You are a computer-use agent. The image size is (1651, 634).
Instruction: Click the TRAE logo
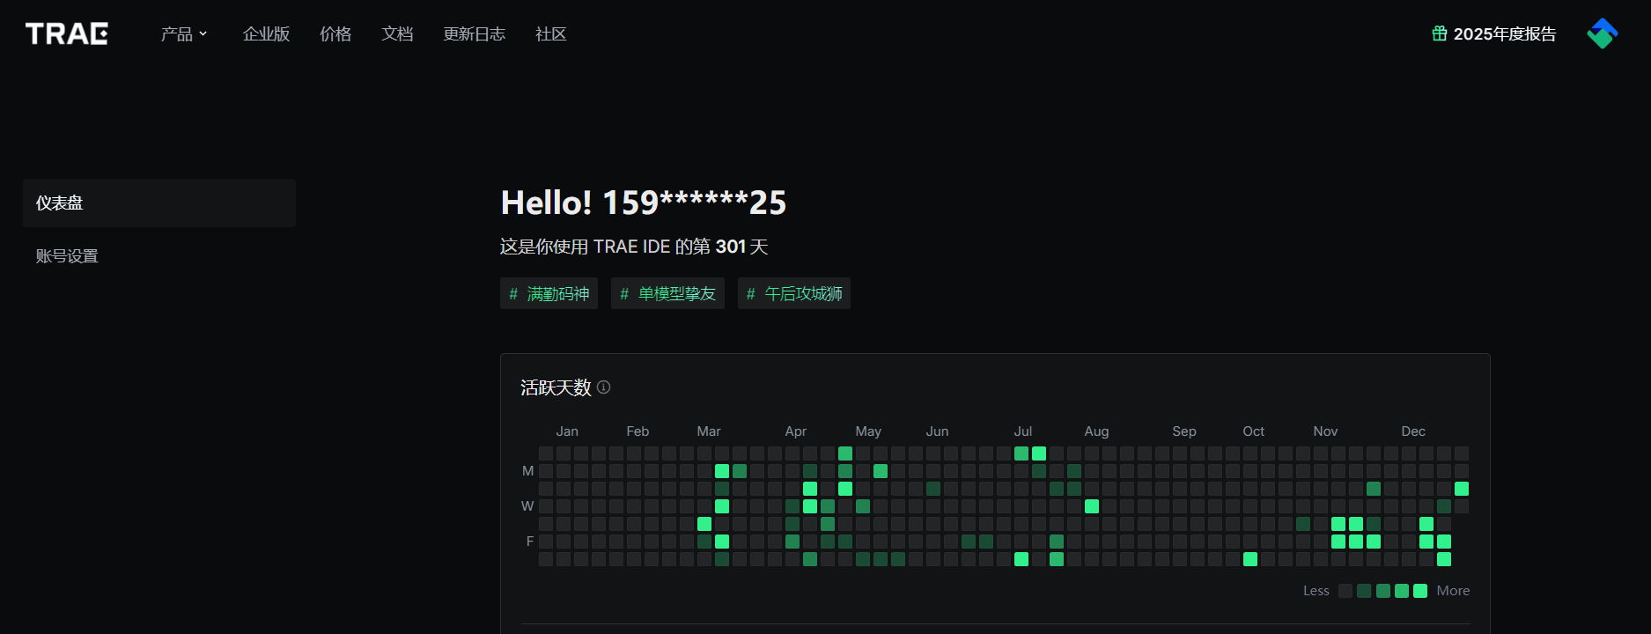pyautogui.click(x=67, y=33)
